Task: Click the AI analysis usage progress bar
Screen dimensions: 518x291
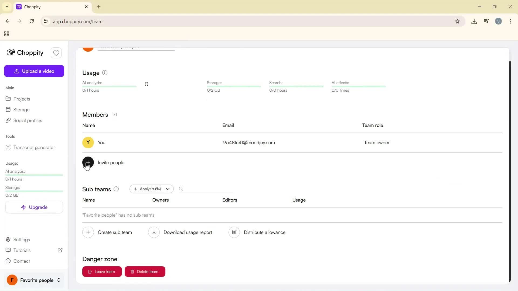Action: pos(109,86)
